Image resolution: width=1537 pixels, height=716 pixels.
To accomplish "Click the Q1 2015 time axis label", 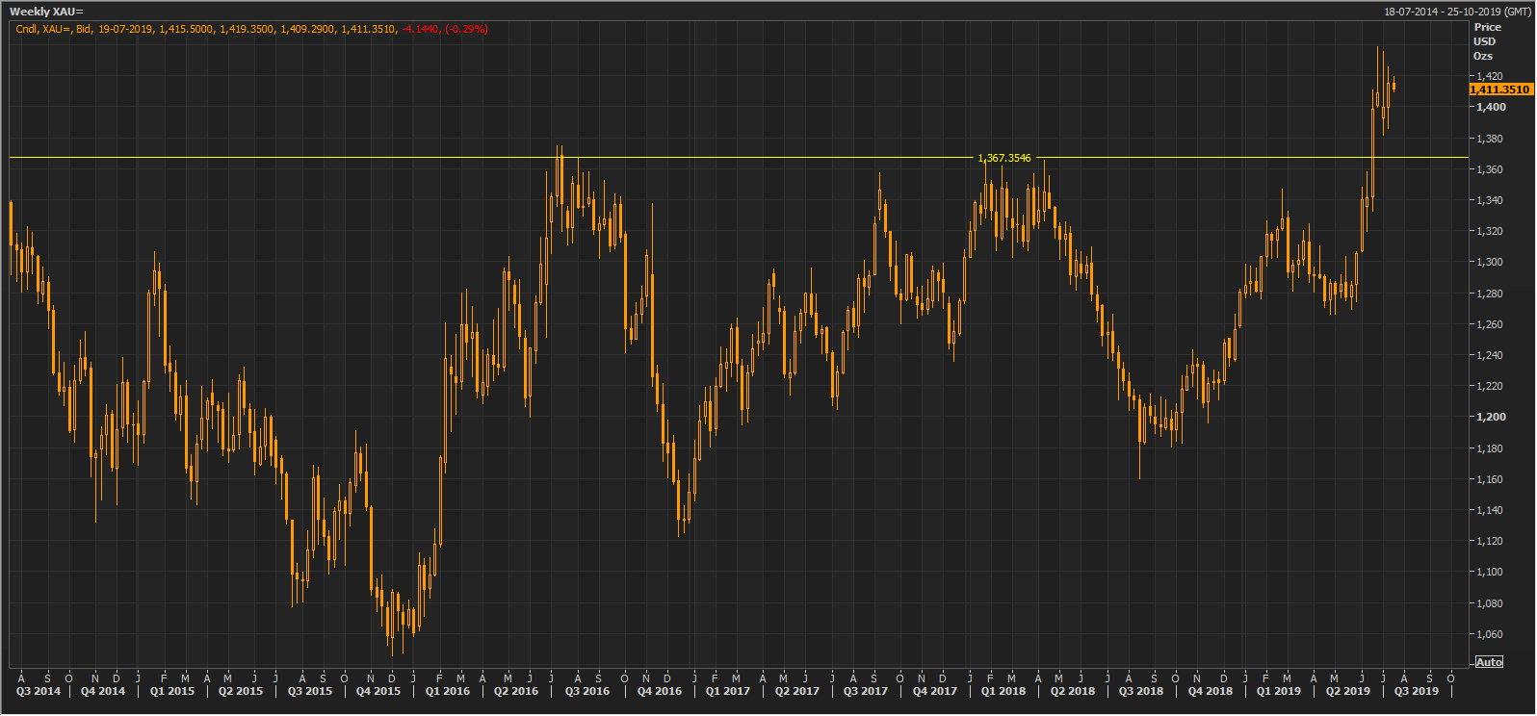I will (172, 691).
